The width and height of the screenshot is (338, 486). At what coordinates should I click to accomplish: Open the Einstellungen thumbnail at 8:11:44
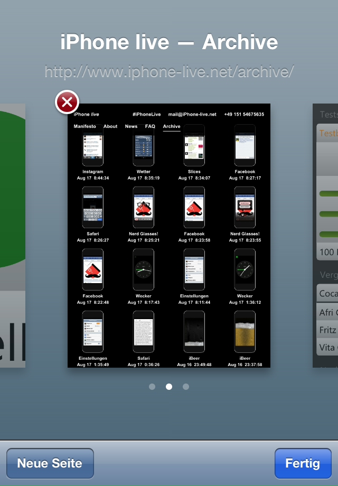194,269
